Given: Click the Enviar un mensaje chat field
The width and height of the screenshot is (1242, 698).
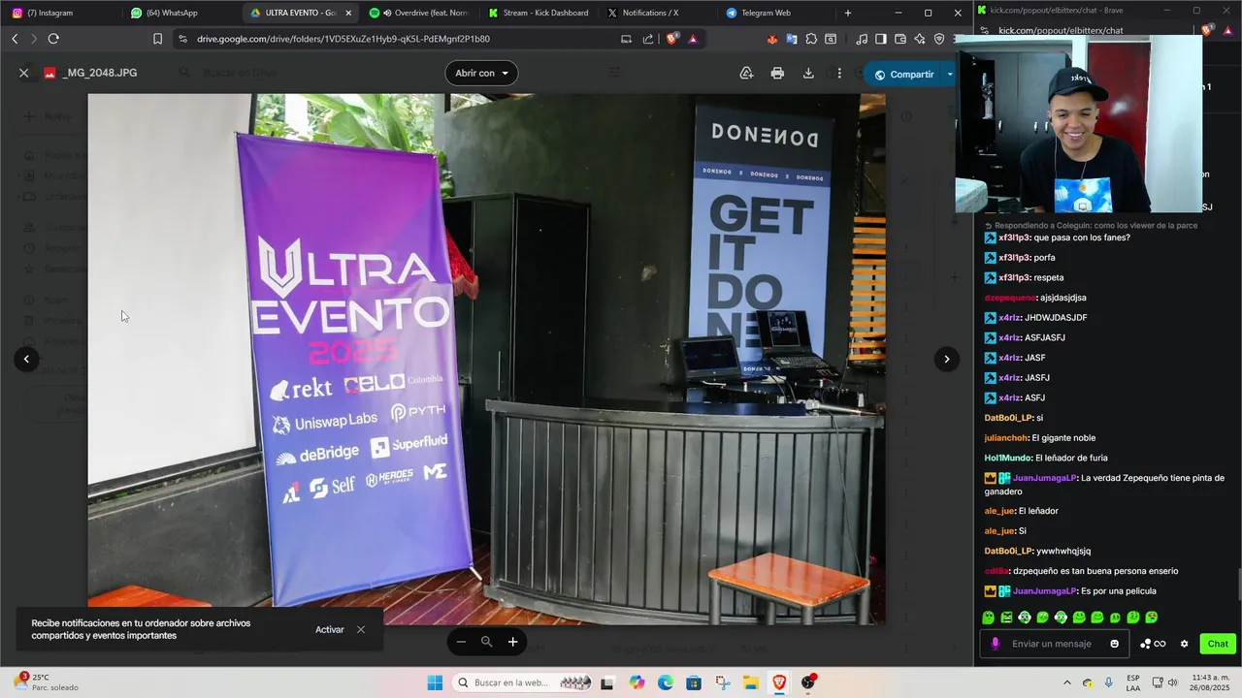Looking at the screenshot, I should [x=1056, y=644].
